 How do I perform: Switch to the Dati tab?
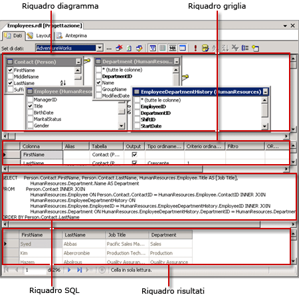pos(13,36)
